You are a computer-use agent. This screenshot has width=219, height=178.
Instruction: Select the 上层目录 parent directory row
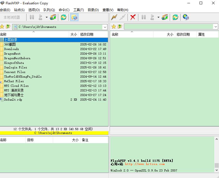point(54,40)
